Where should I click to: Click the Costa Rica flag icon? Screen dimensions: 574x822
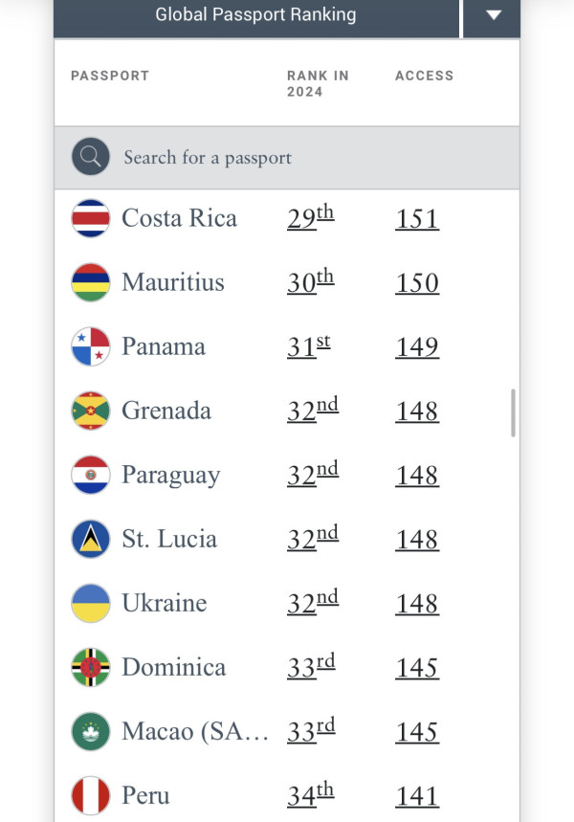[91, 218]
